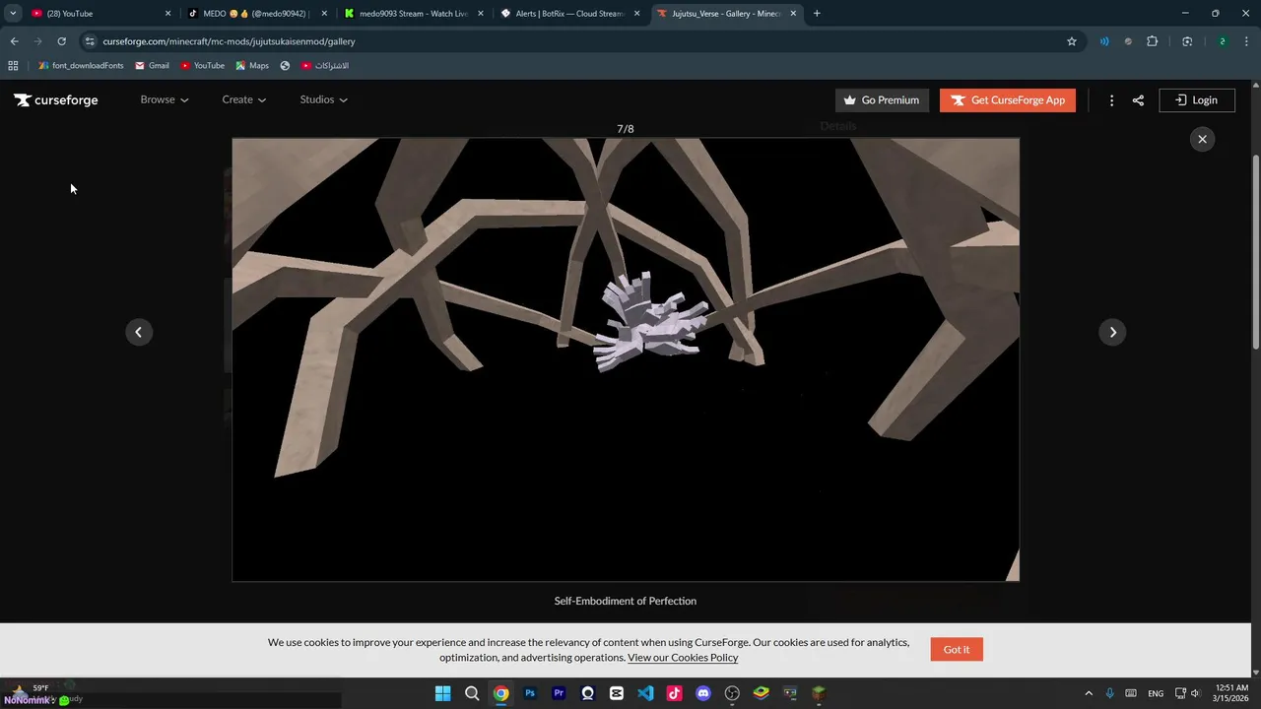Viewport: 1261px width, 709px height.
Task: Open Discord from the taskbar
Action: click(703, 693)
